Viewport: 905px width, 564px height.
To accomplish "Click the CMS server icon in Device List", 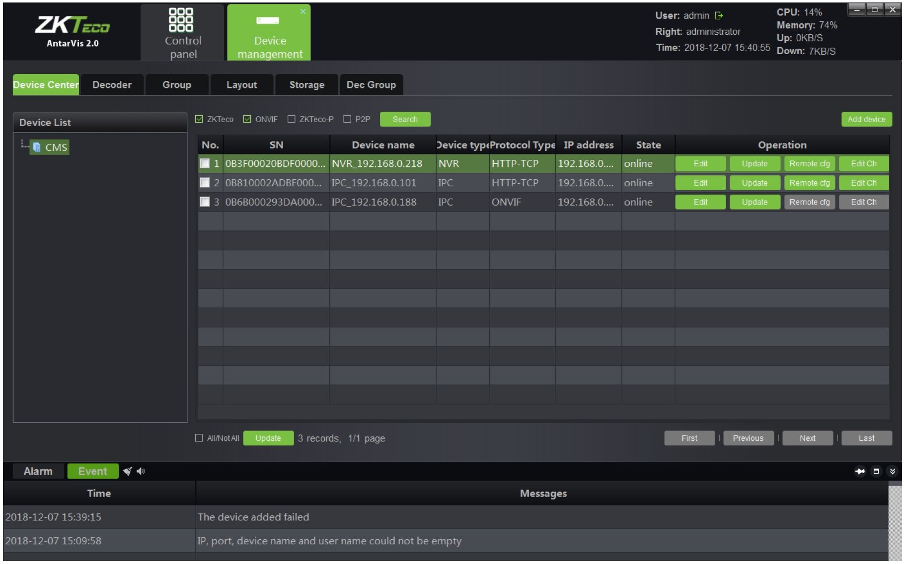I will click(37, 147).
